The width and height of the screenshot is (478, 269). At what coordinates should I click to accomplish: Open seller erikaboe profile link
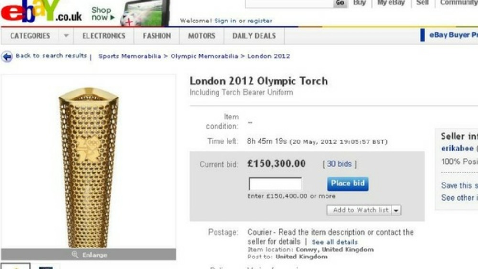[457, 149]
